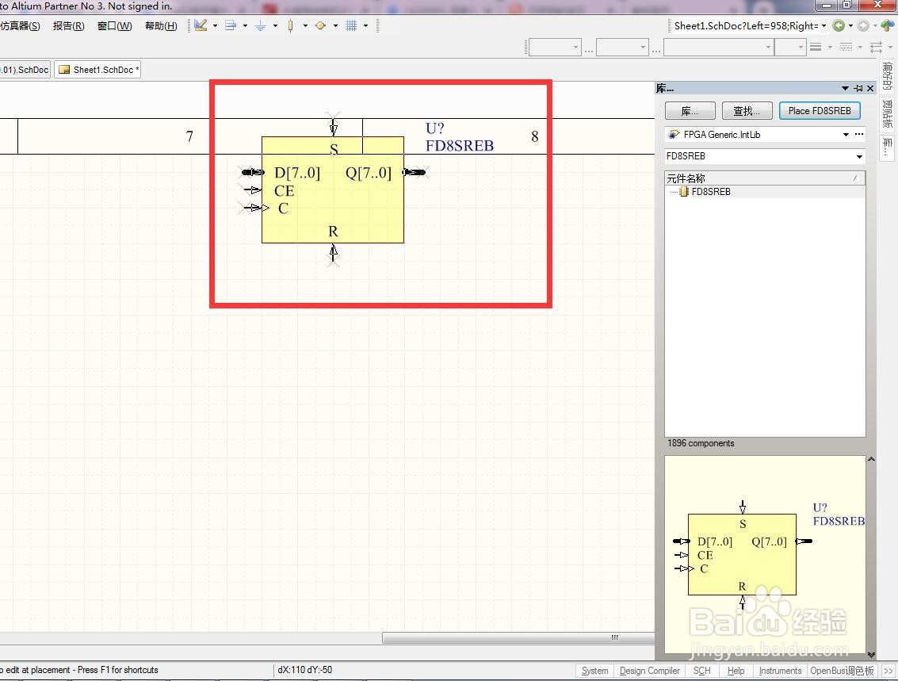
Task: Open the OpenBus调色板 panel button
Action: [842, 671]
